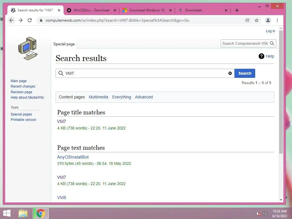Open VM7 under Page text matches
Screen dimensions: 292x219
[x=62, y=177]
